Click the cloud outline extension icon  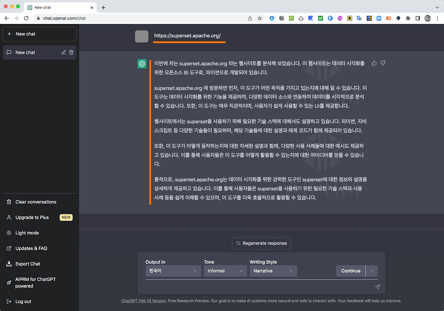click(301, 18)
